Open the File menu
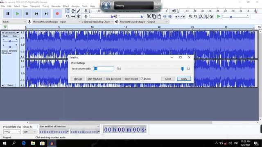The image size is (262, 147). [x=3, y=6]
